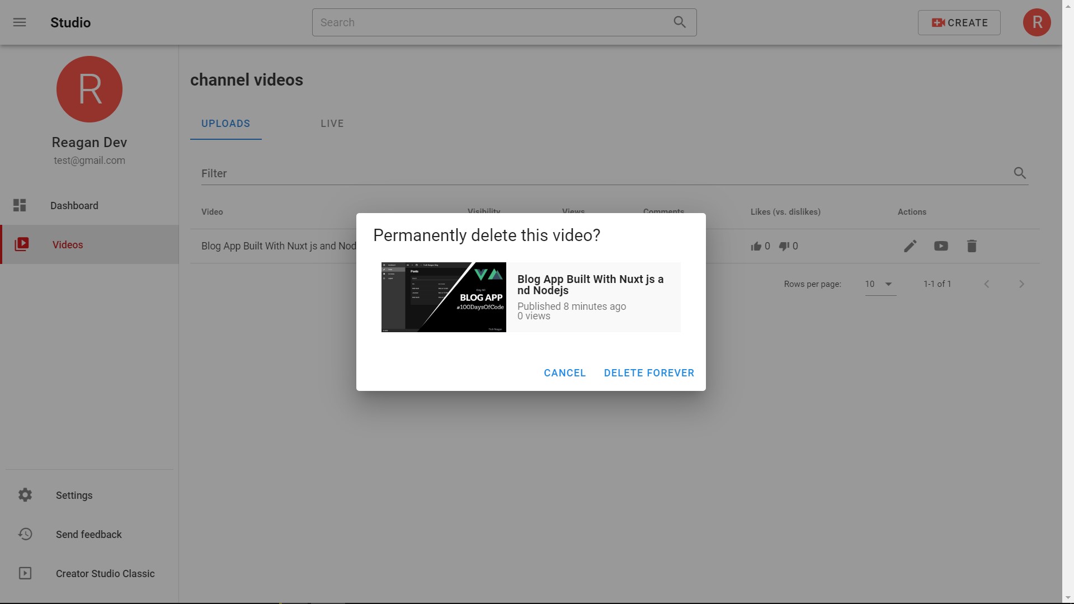This screenshot has height=604, width=1074.
Task: Select the UPLOADS tab
Action: click(x=226, y=124)
